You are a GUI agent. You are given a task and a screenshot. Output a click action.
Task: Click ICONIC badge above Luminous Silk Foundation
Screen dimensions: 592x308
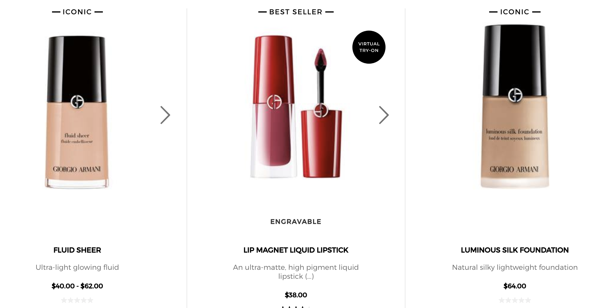pyautogui.click(x=515, y=12)
